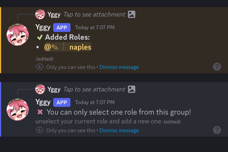Click the eye icon under the Added Roles message

click(40, 67)
